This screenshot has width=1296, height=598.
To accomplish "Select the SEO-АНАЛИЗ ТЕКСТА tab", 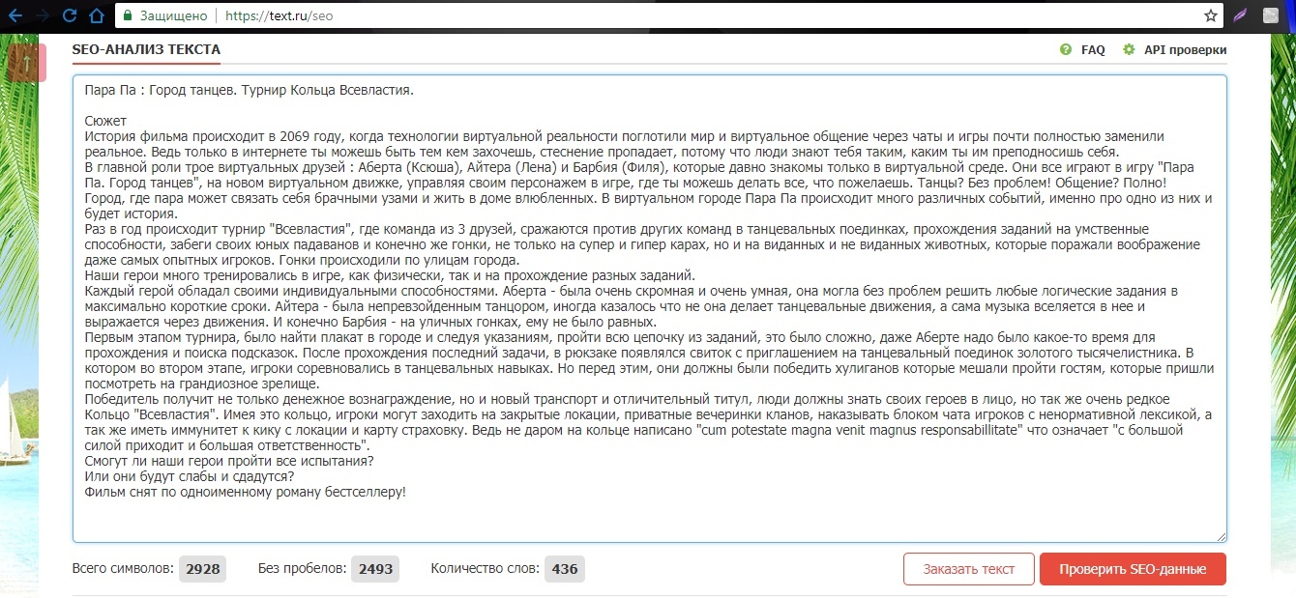I will [x=146, y=49].
